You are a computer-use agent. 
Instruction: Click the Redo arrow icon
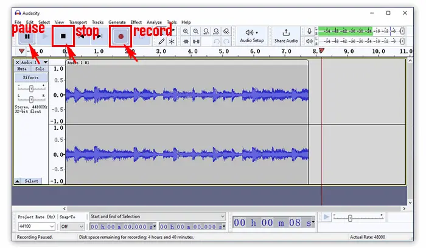(226, 41)
